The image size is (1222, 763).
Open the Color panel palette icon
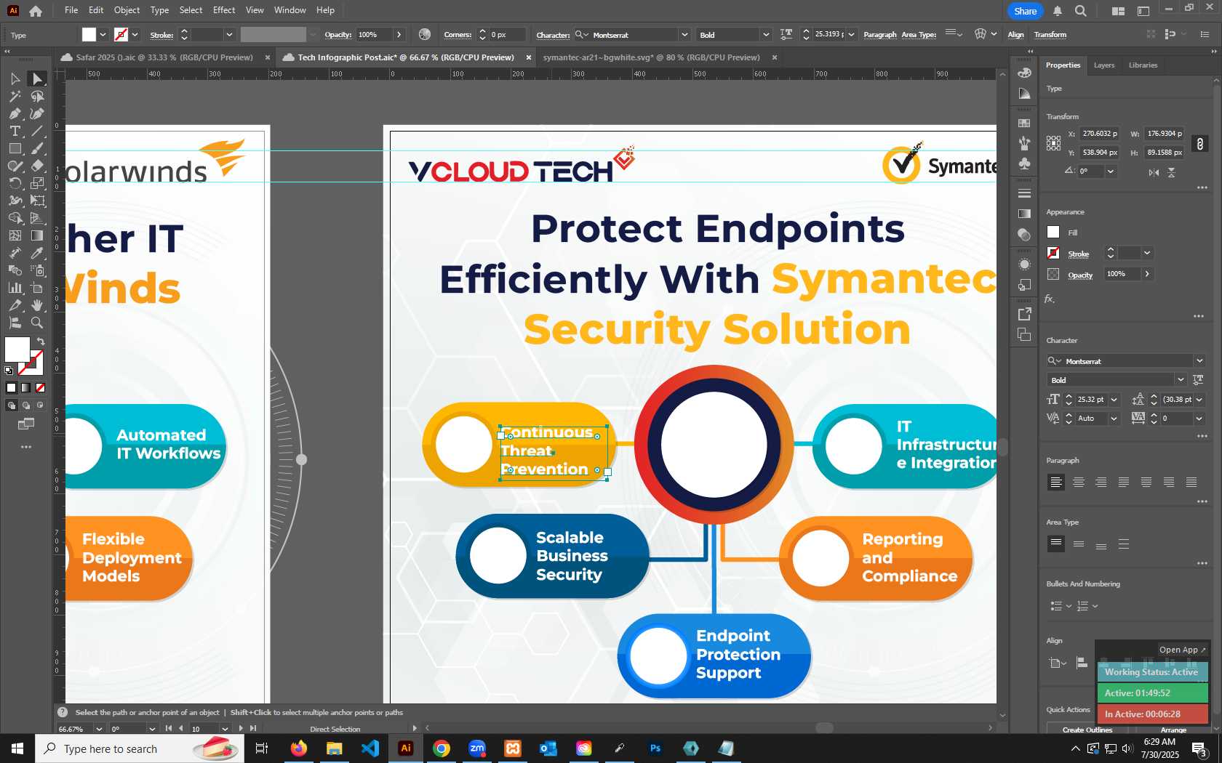tap(1024, 73)
